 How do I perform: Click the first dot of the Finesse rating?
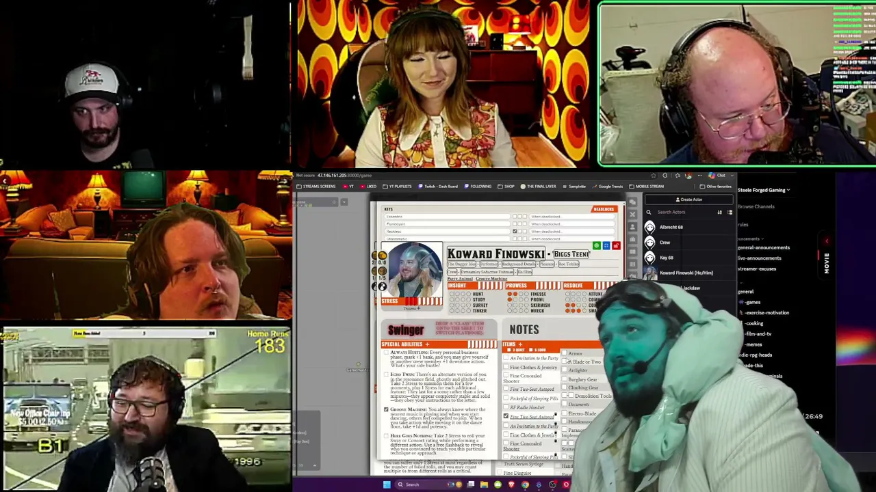[x=510, y=295]
